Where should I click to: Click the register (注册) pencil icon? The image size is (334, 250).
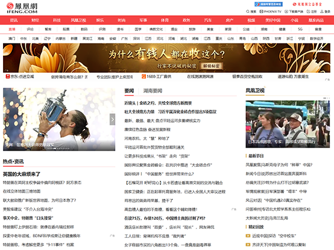tap(308, 11)
